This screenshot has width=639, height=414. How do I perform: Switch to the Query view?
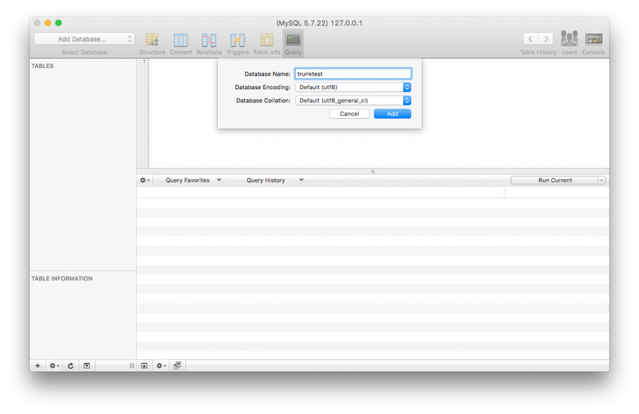pos(293,44)
